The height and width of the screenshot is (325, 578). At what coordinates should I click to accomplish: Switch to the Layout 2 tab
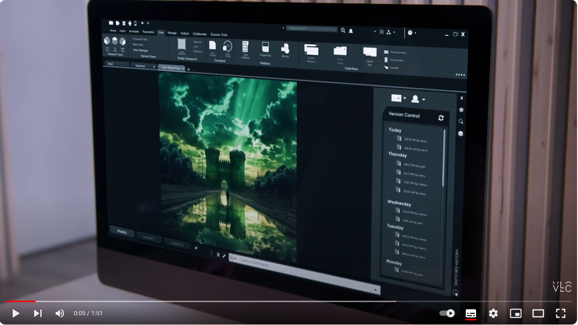pyautogui.click(x=177, y=244)
